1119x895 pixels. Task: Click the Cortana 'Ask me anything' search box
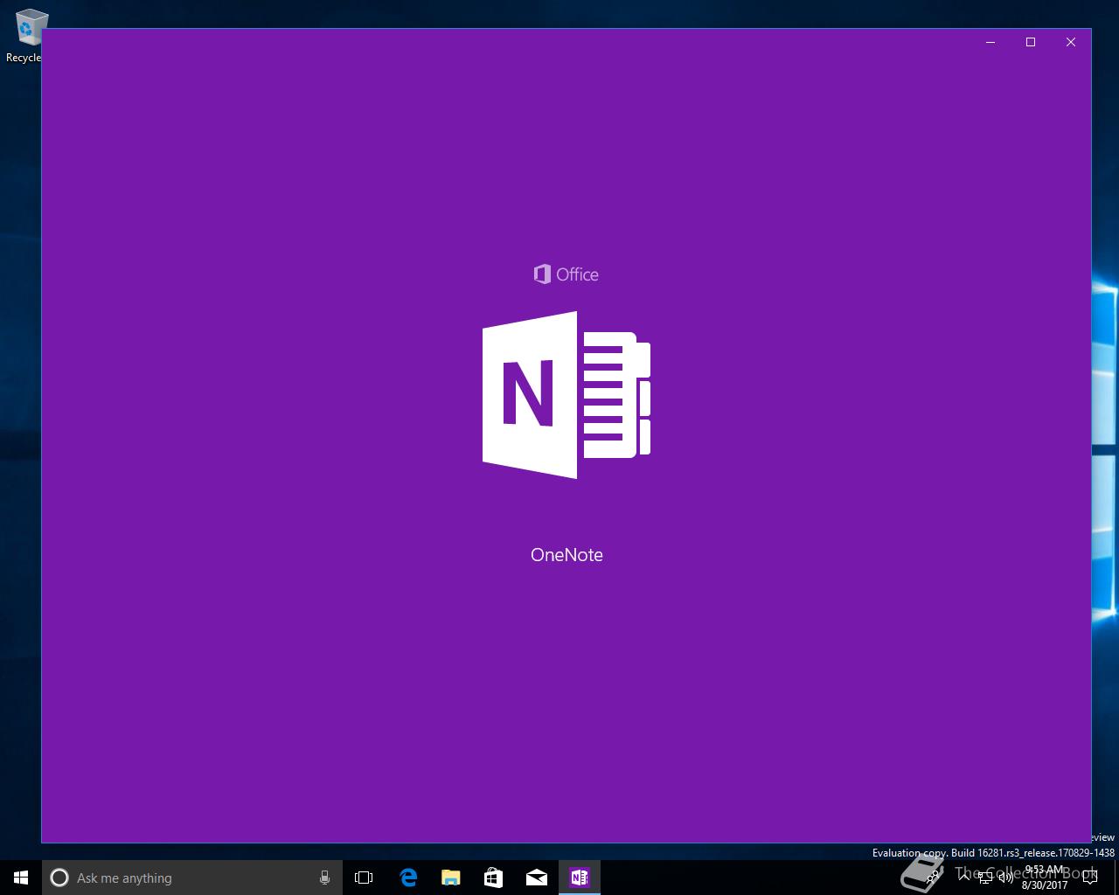[x=191, y=878]
